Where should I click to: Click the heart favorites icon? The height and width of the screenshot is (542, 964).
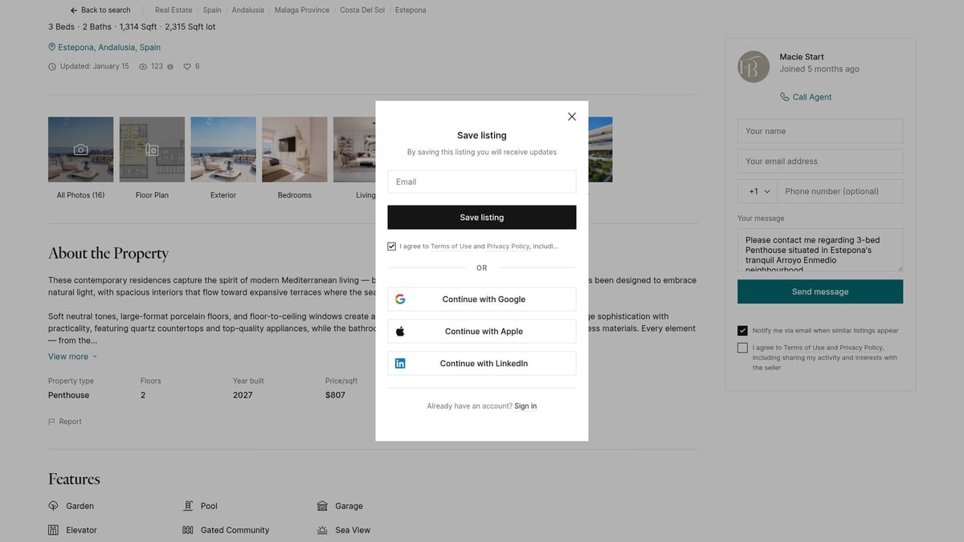tap(187, 67)
